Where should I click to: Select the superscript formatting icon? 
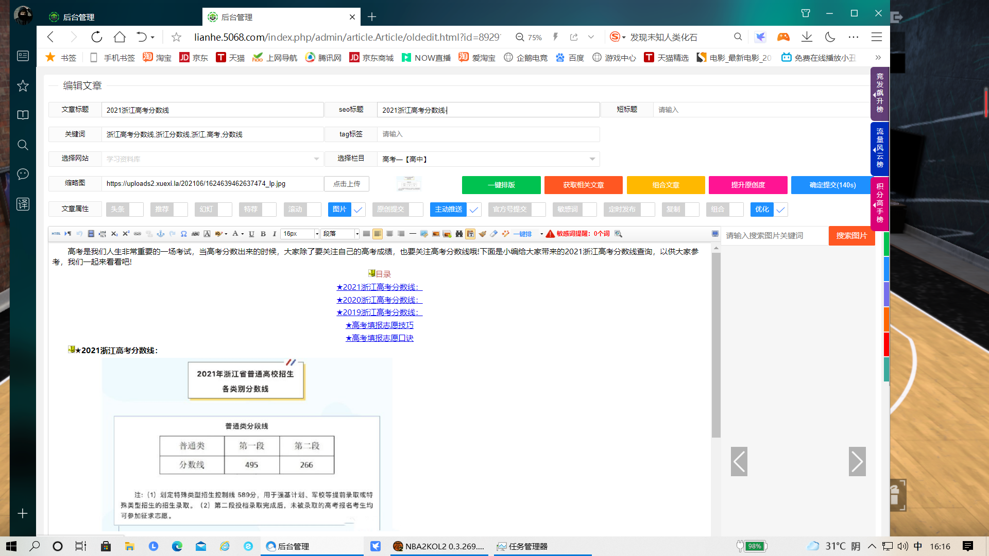(125, 234)
